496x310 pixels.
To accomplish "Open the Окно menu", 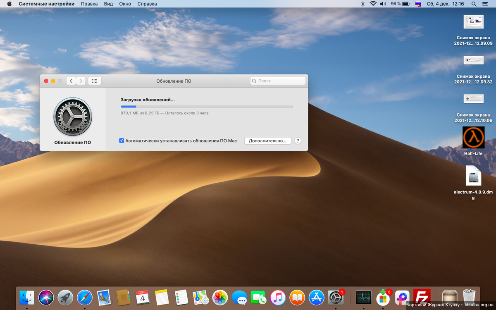I will click(x=125, y=4).
